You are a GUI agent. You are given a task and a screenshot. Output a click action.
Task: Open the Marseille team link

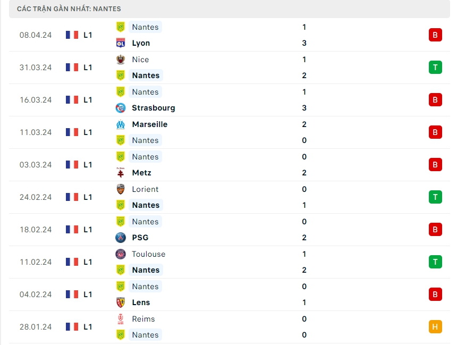pyautogui.click(x=149, y=124)
